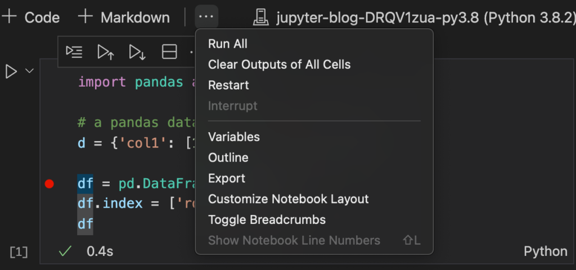Split the cell icon

[x=169, y=52]
